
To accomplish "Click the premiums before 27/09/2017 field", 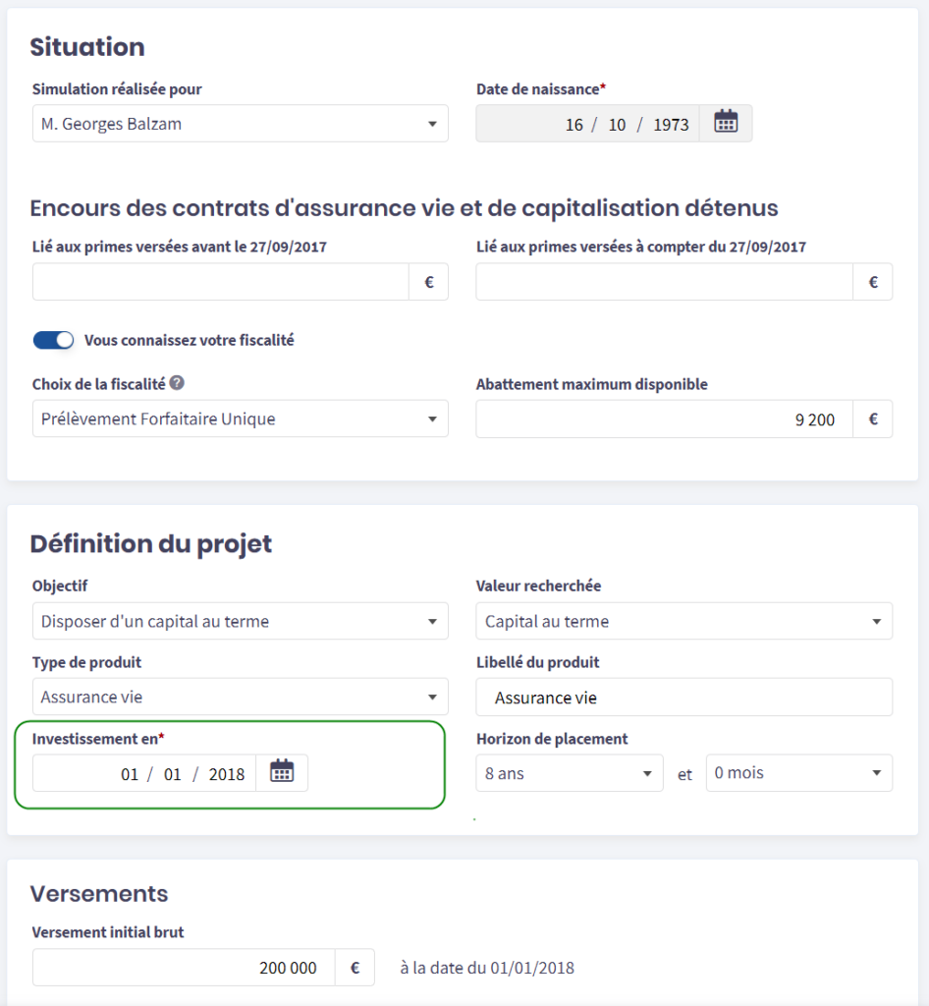I will pyautogui.click(x=221, y=282).
